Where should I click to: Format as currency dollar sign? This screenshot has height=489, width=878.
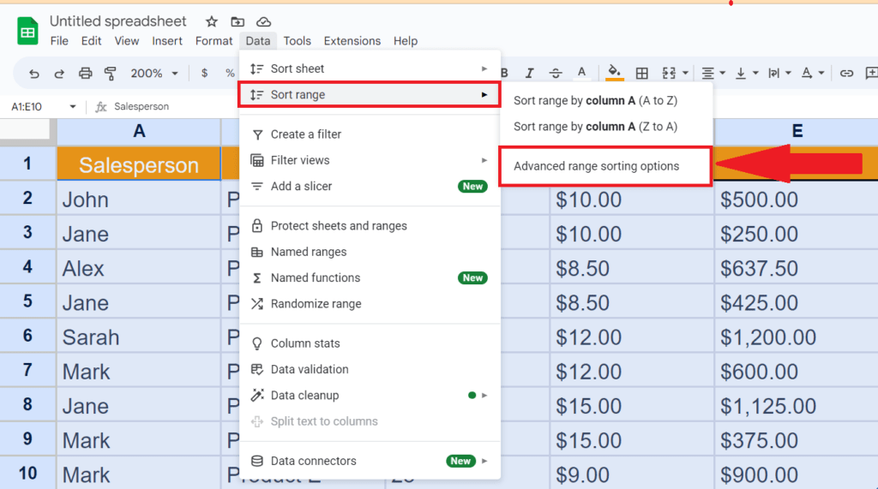point(204,73)
